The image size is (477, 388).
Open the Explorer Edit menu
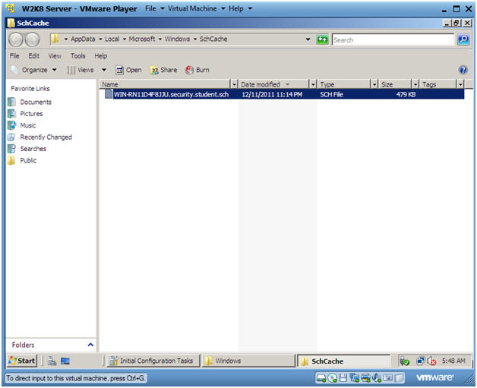coord(33,56)
